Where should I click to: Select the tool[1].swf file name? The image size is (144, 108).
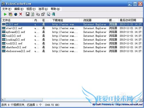14,36
